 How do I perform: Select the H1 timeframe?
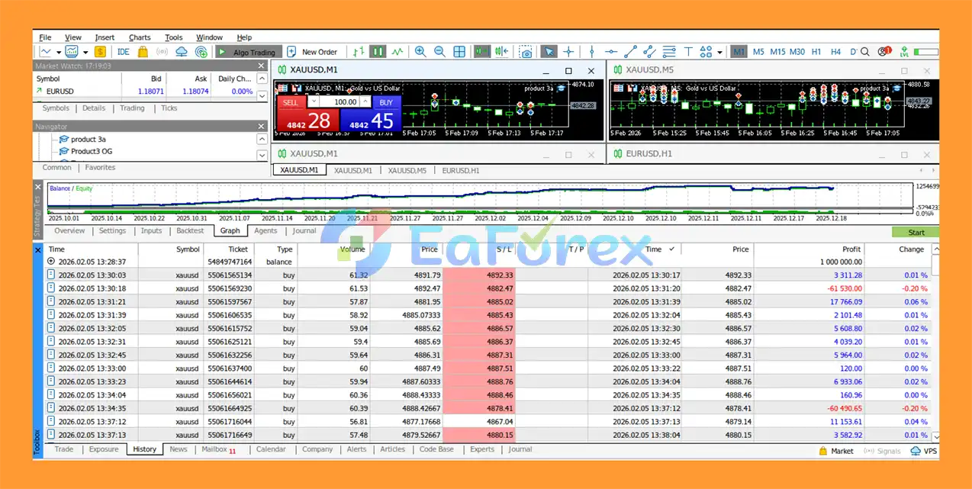(x=816, y=52)
